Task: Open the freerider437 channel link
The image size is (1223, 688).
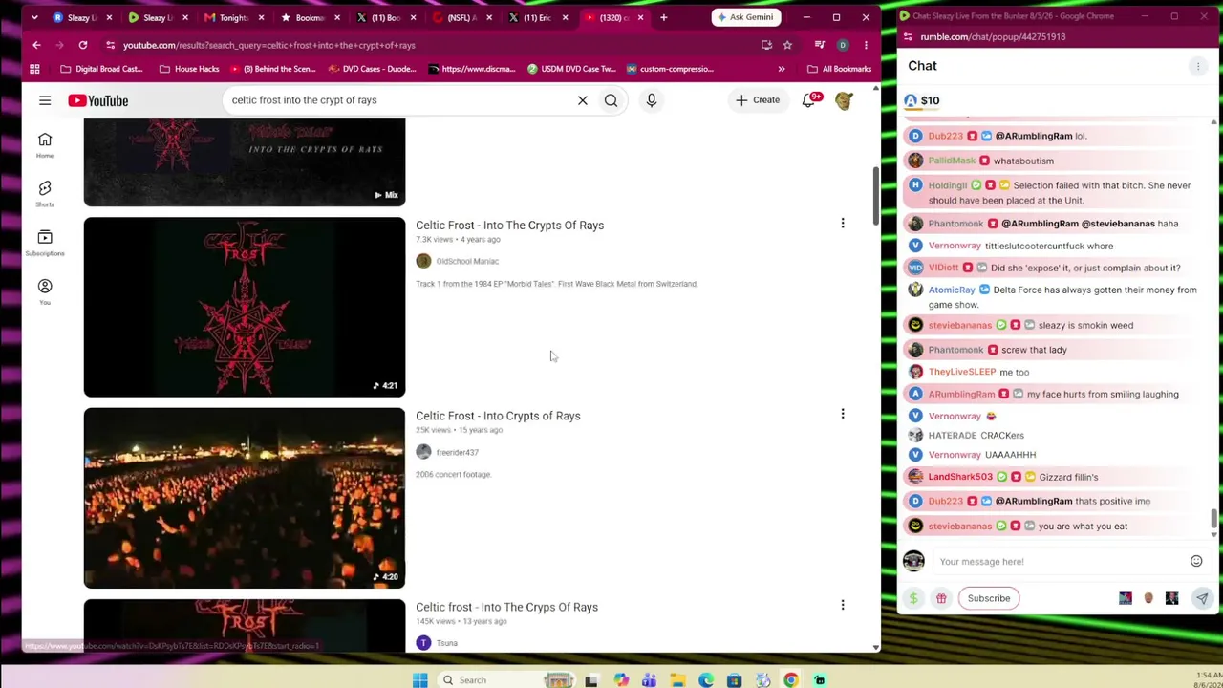Action: pyautogui.click(x=457, y=452)
